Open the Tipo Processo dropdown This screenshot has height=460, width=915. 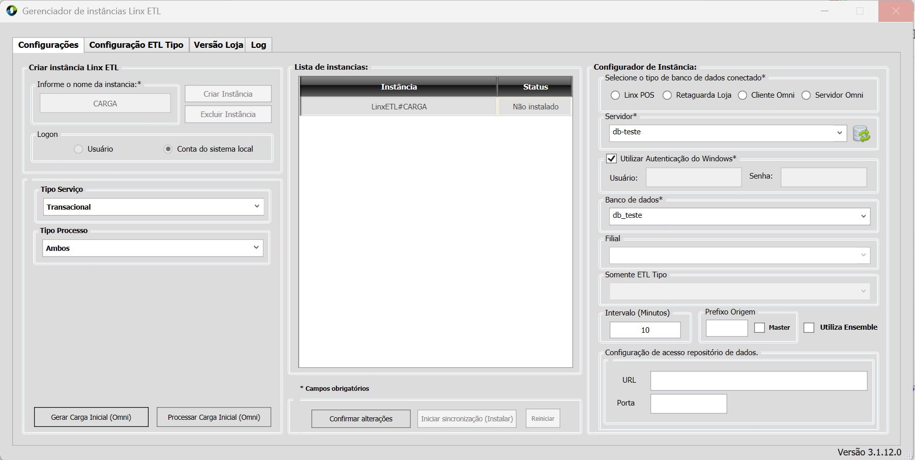click(x=153, y=248)
